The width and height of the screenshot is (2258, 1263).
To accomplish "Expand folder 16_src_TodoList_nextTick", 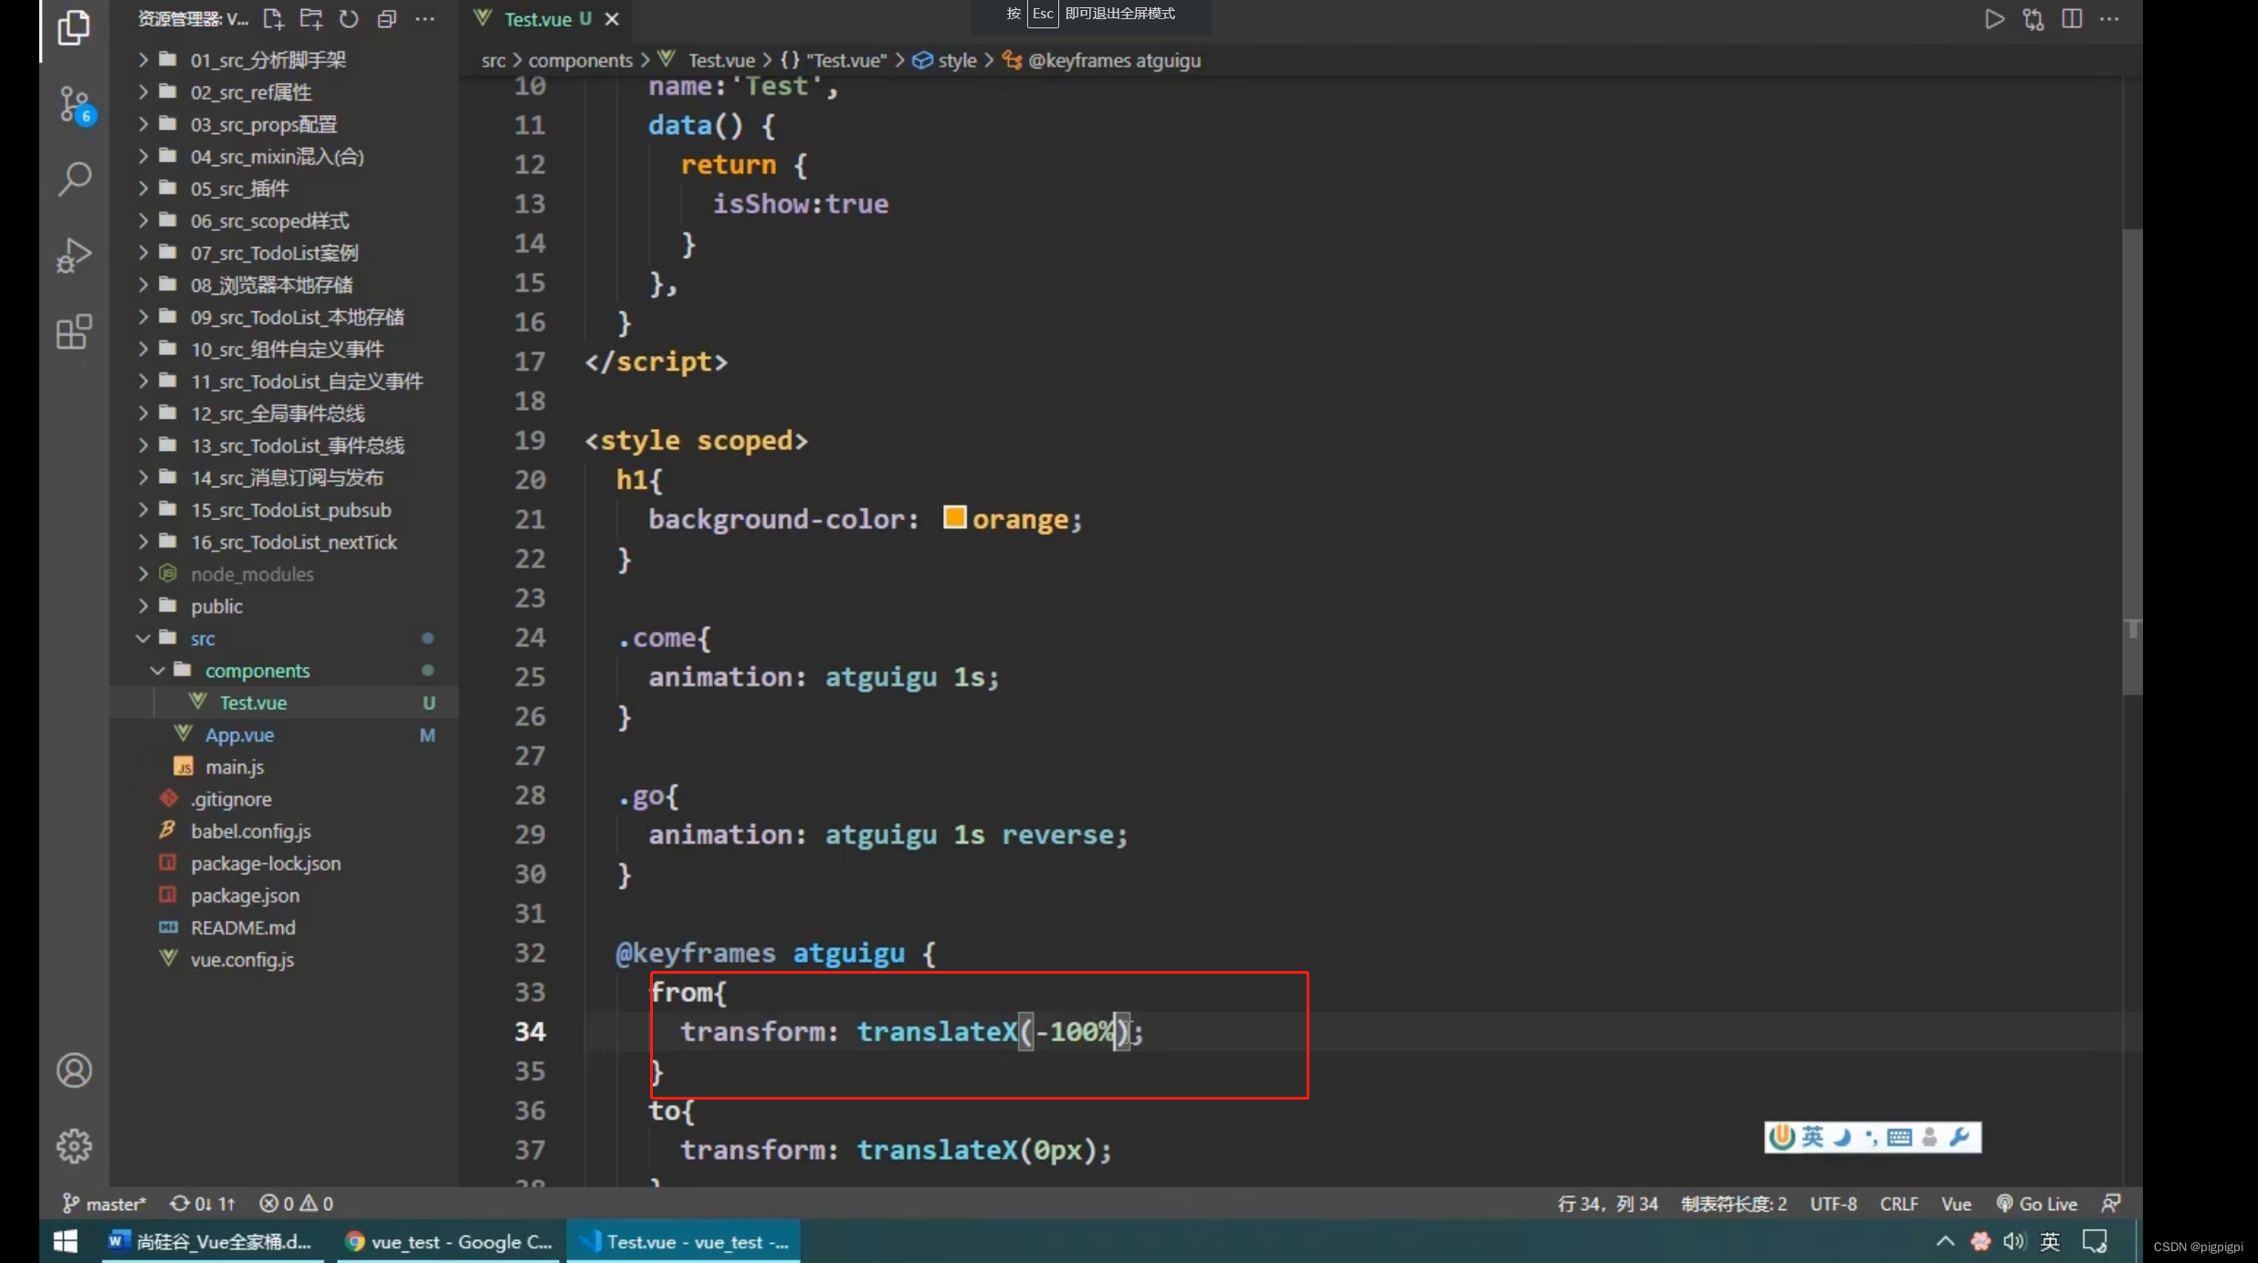I will point(283,542).
